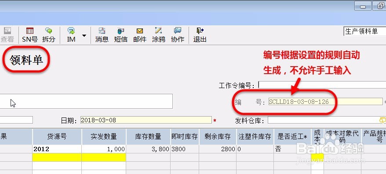Open the 发料仓库 lookup icon
Viewport: 386px width, 174px height.
pyautogui.click(x=382, y=120)
